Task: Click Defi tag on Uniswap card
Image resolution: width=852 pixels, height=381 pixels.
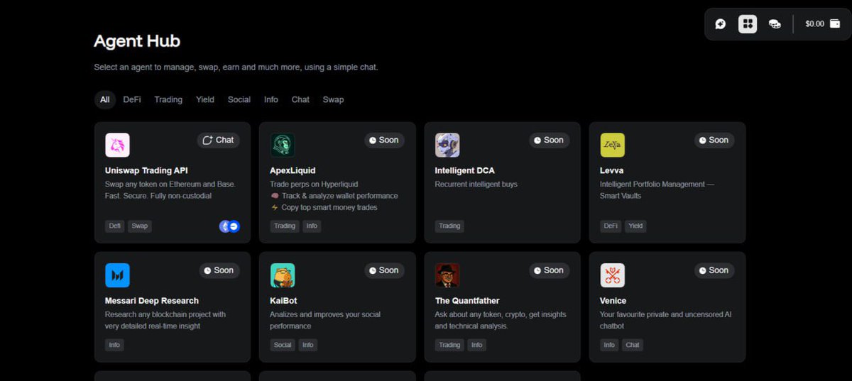Action: coord(114,226)
